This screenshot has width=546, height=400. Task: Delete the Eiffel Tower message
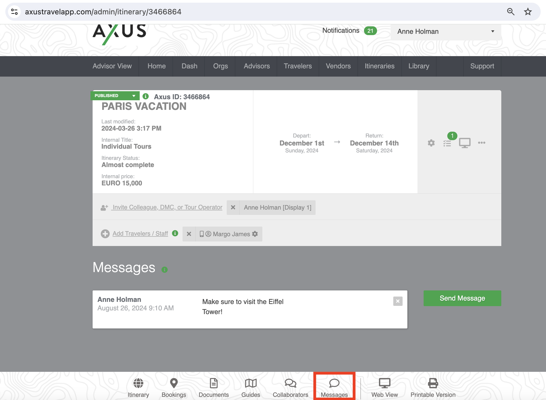(398, 301)
